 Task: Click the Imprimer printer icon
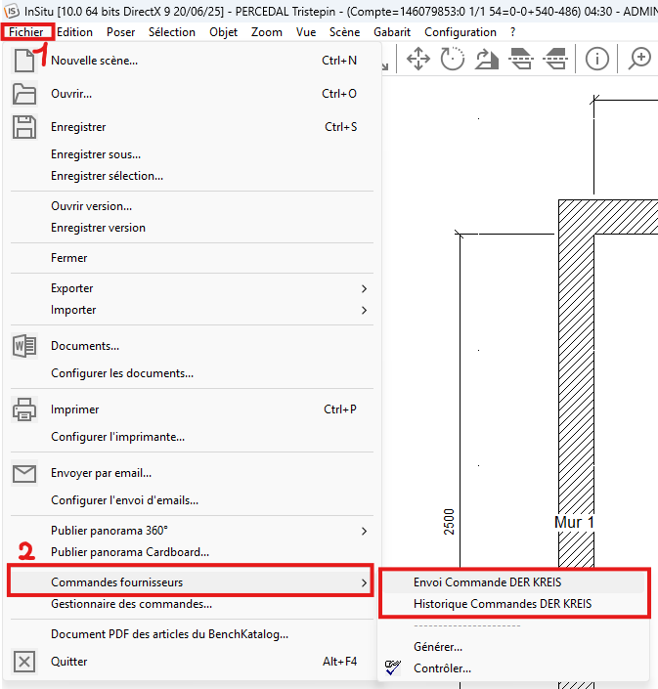(x=24, y=409)
